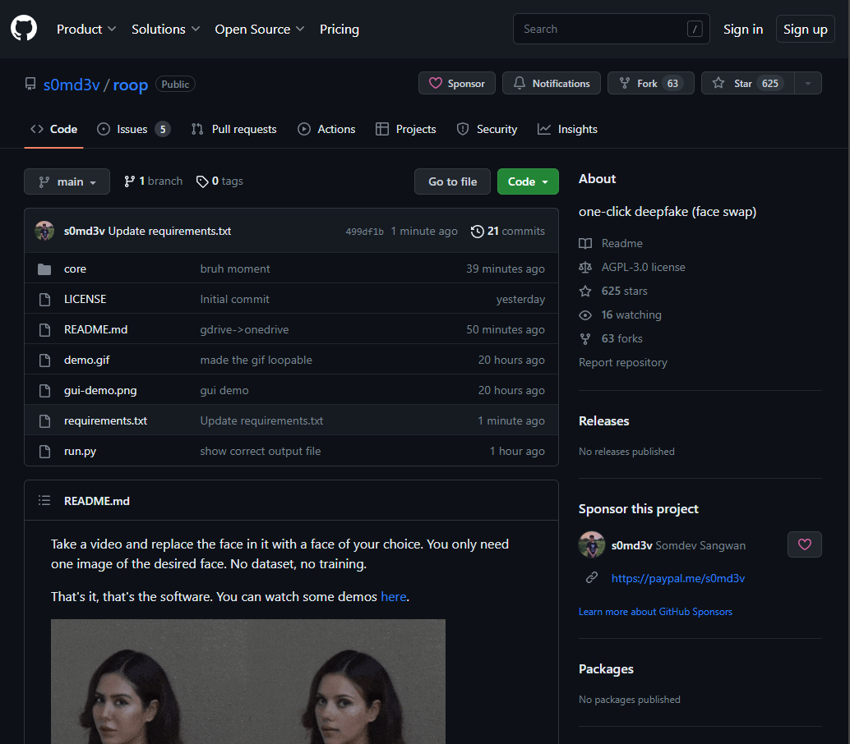Open the core folder
The height and width of the screenshot is (744, 850).
pos(75,269)
